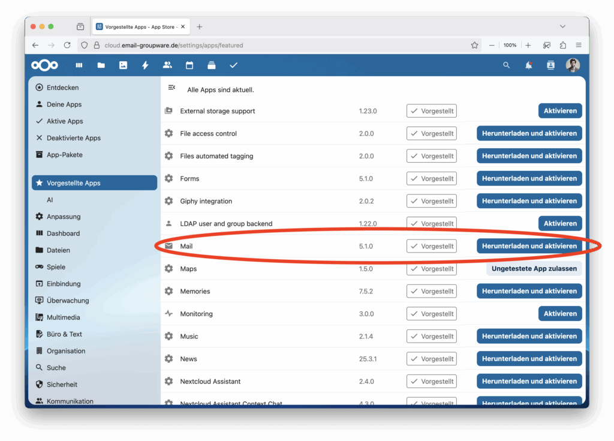Download and activate Music
614x441 pixels.
coord(529,337)
